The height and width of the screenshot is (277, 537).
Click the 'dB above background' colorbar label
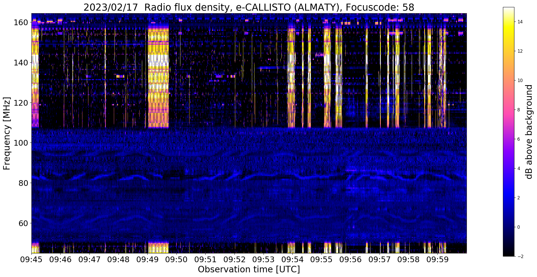(529, 132)
